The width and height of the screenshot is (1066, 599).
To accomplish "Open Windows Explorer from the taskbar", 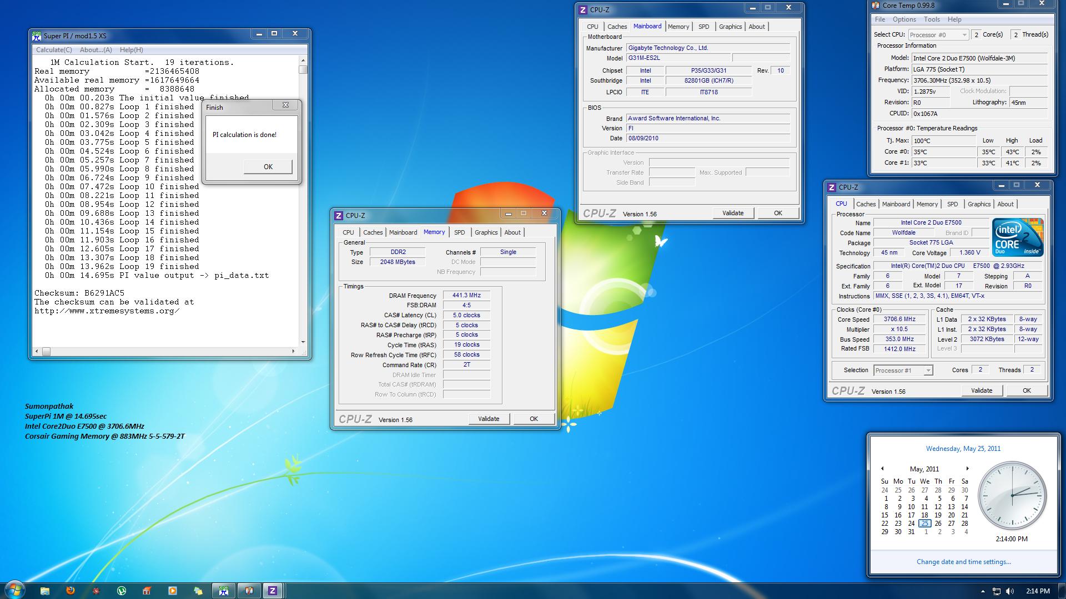I will [45, 591].
